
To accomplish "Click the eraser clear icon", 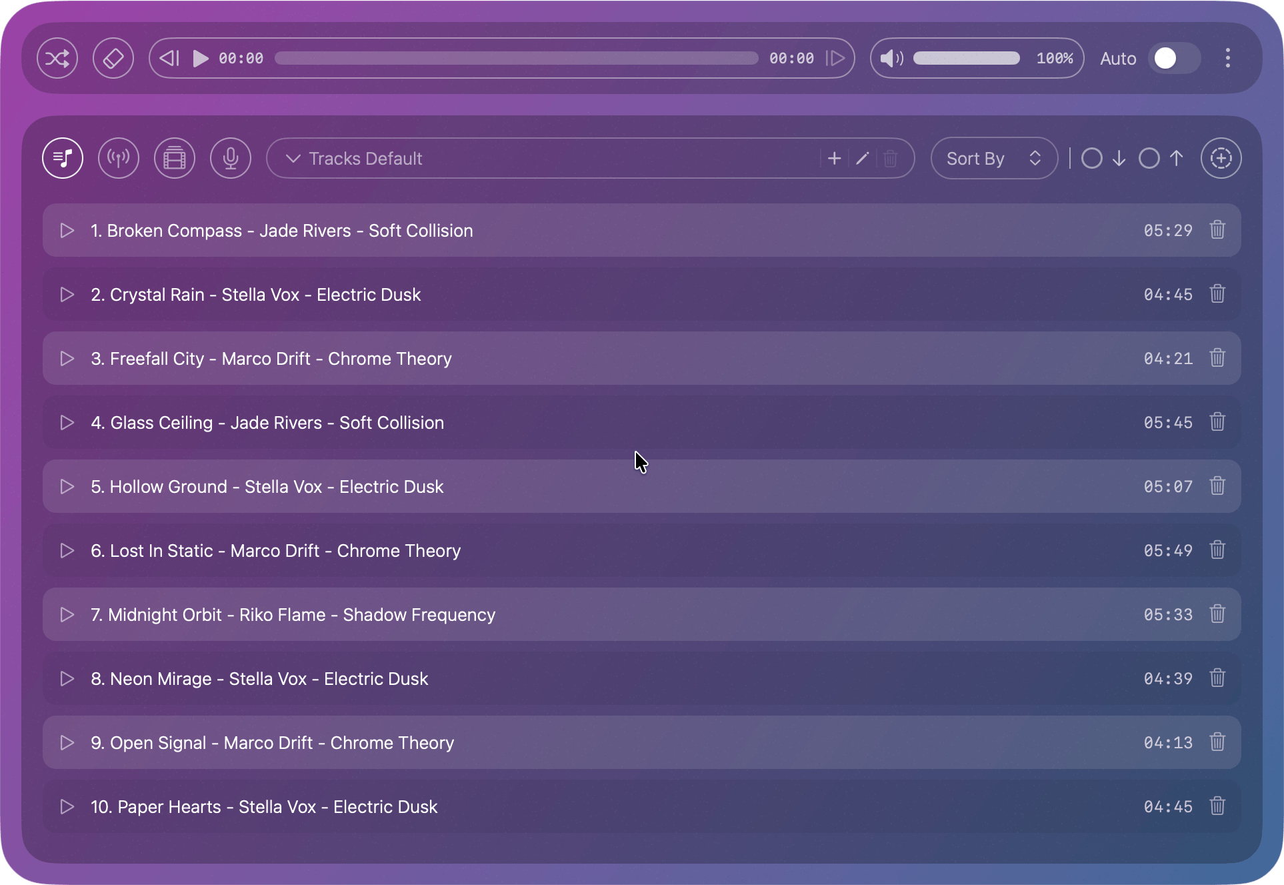I will click(x=113, y=58).
